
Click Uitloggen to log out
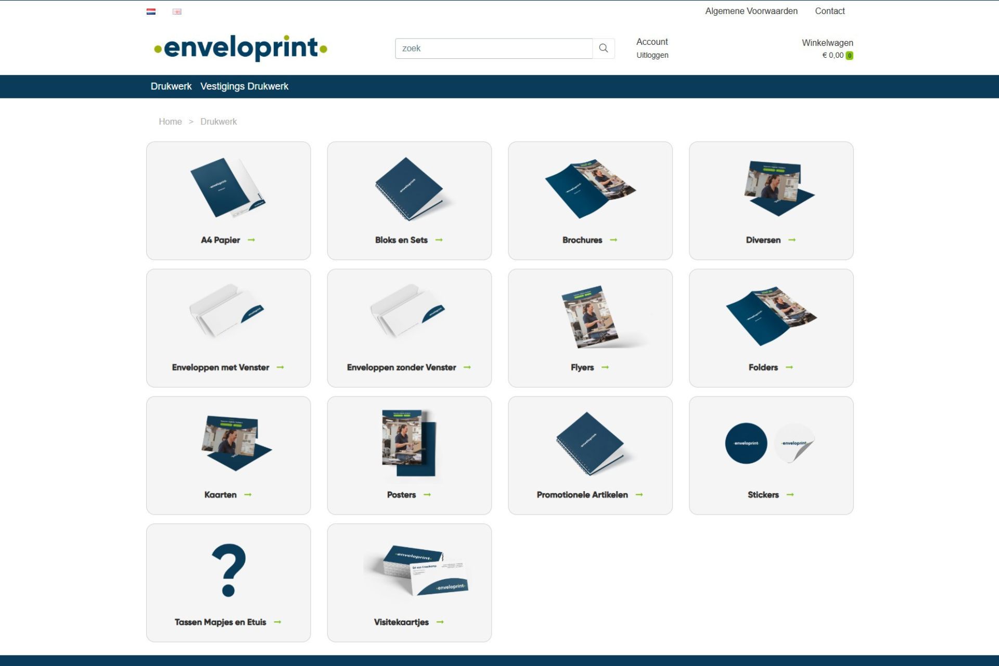(652, 55)
